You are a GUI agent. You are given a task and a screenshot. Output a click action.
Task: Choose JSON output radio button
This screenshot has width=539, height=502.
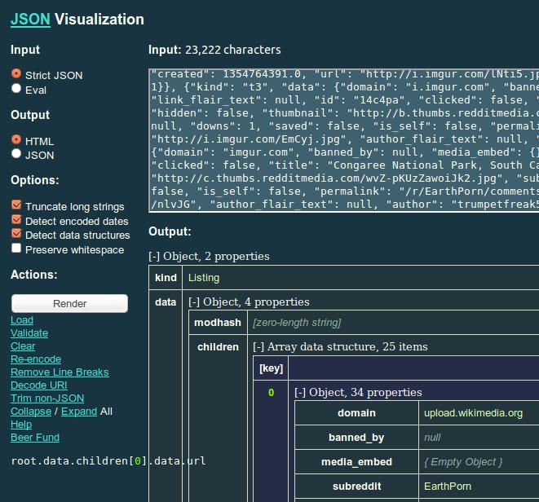[x=16, y=153]
